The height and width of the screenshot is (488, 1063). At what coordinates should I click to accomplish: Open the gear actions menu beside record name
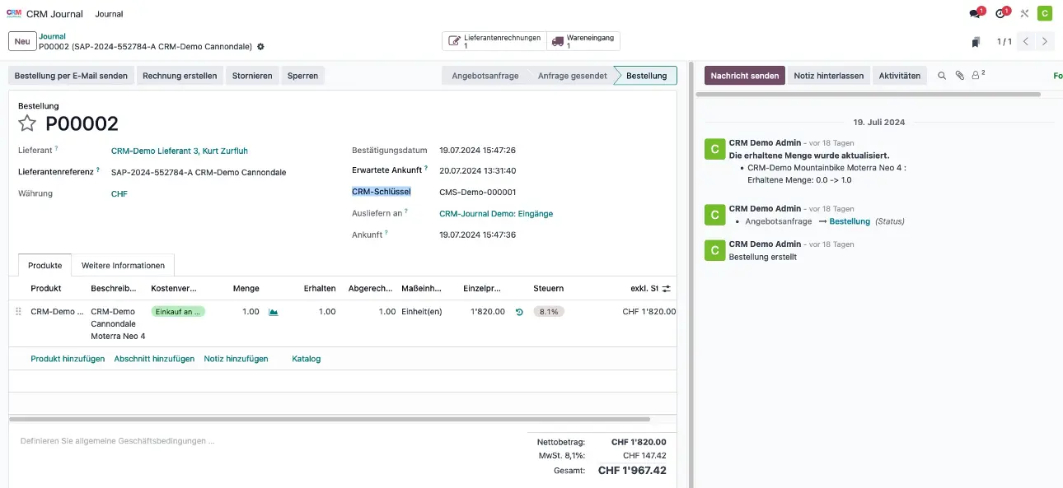pos(261,47)
